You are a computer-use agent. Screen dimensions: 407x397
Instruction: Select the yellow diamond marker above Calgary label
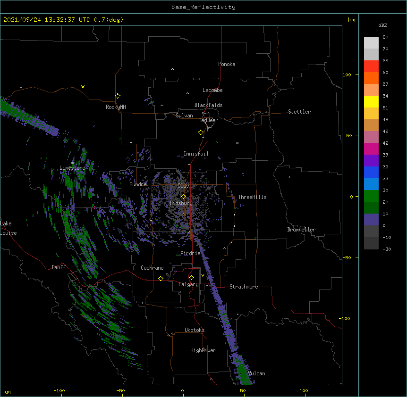(191, 278)
